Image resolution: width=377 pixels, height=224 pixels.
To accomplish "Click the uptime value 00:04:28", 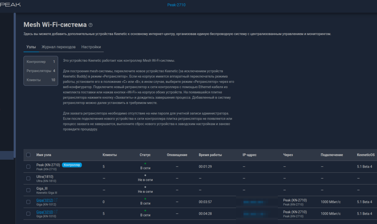I will [205, 214].
